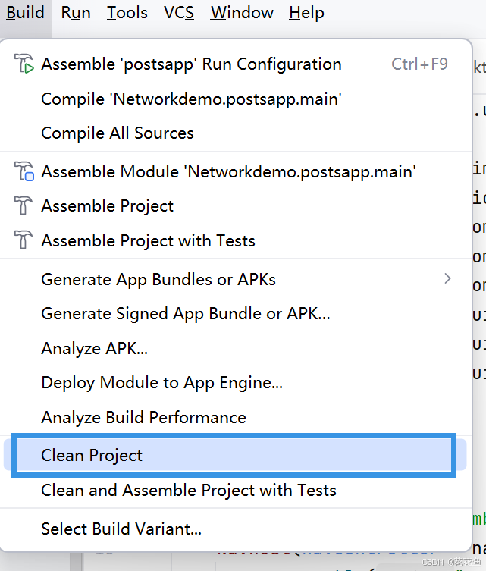Select the highlighted Clean Project item

click(x=235, y=455)
